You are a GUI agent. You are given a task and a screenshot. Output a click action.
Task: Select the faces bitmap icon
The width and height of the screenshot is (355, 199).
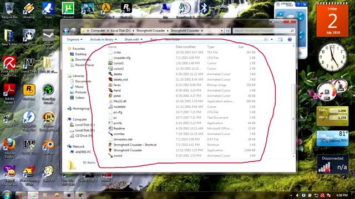(110, 85)
